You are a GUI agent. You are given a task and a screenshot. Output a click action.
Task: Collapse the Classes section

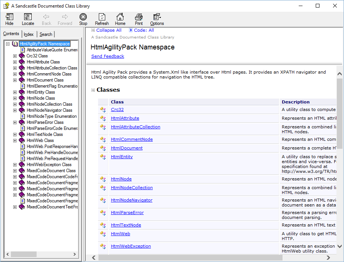coord(93,90)
